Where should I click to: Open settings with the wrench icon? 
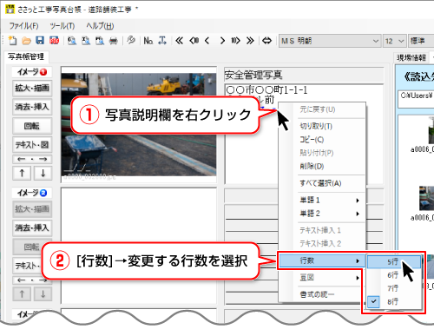pyautogui.click(x=131, y=40)
